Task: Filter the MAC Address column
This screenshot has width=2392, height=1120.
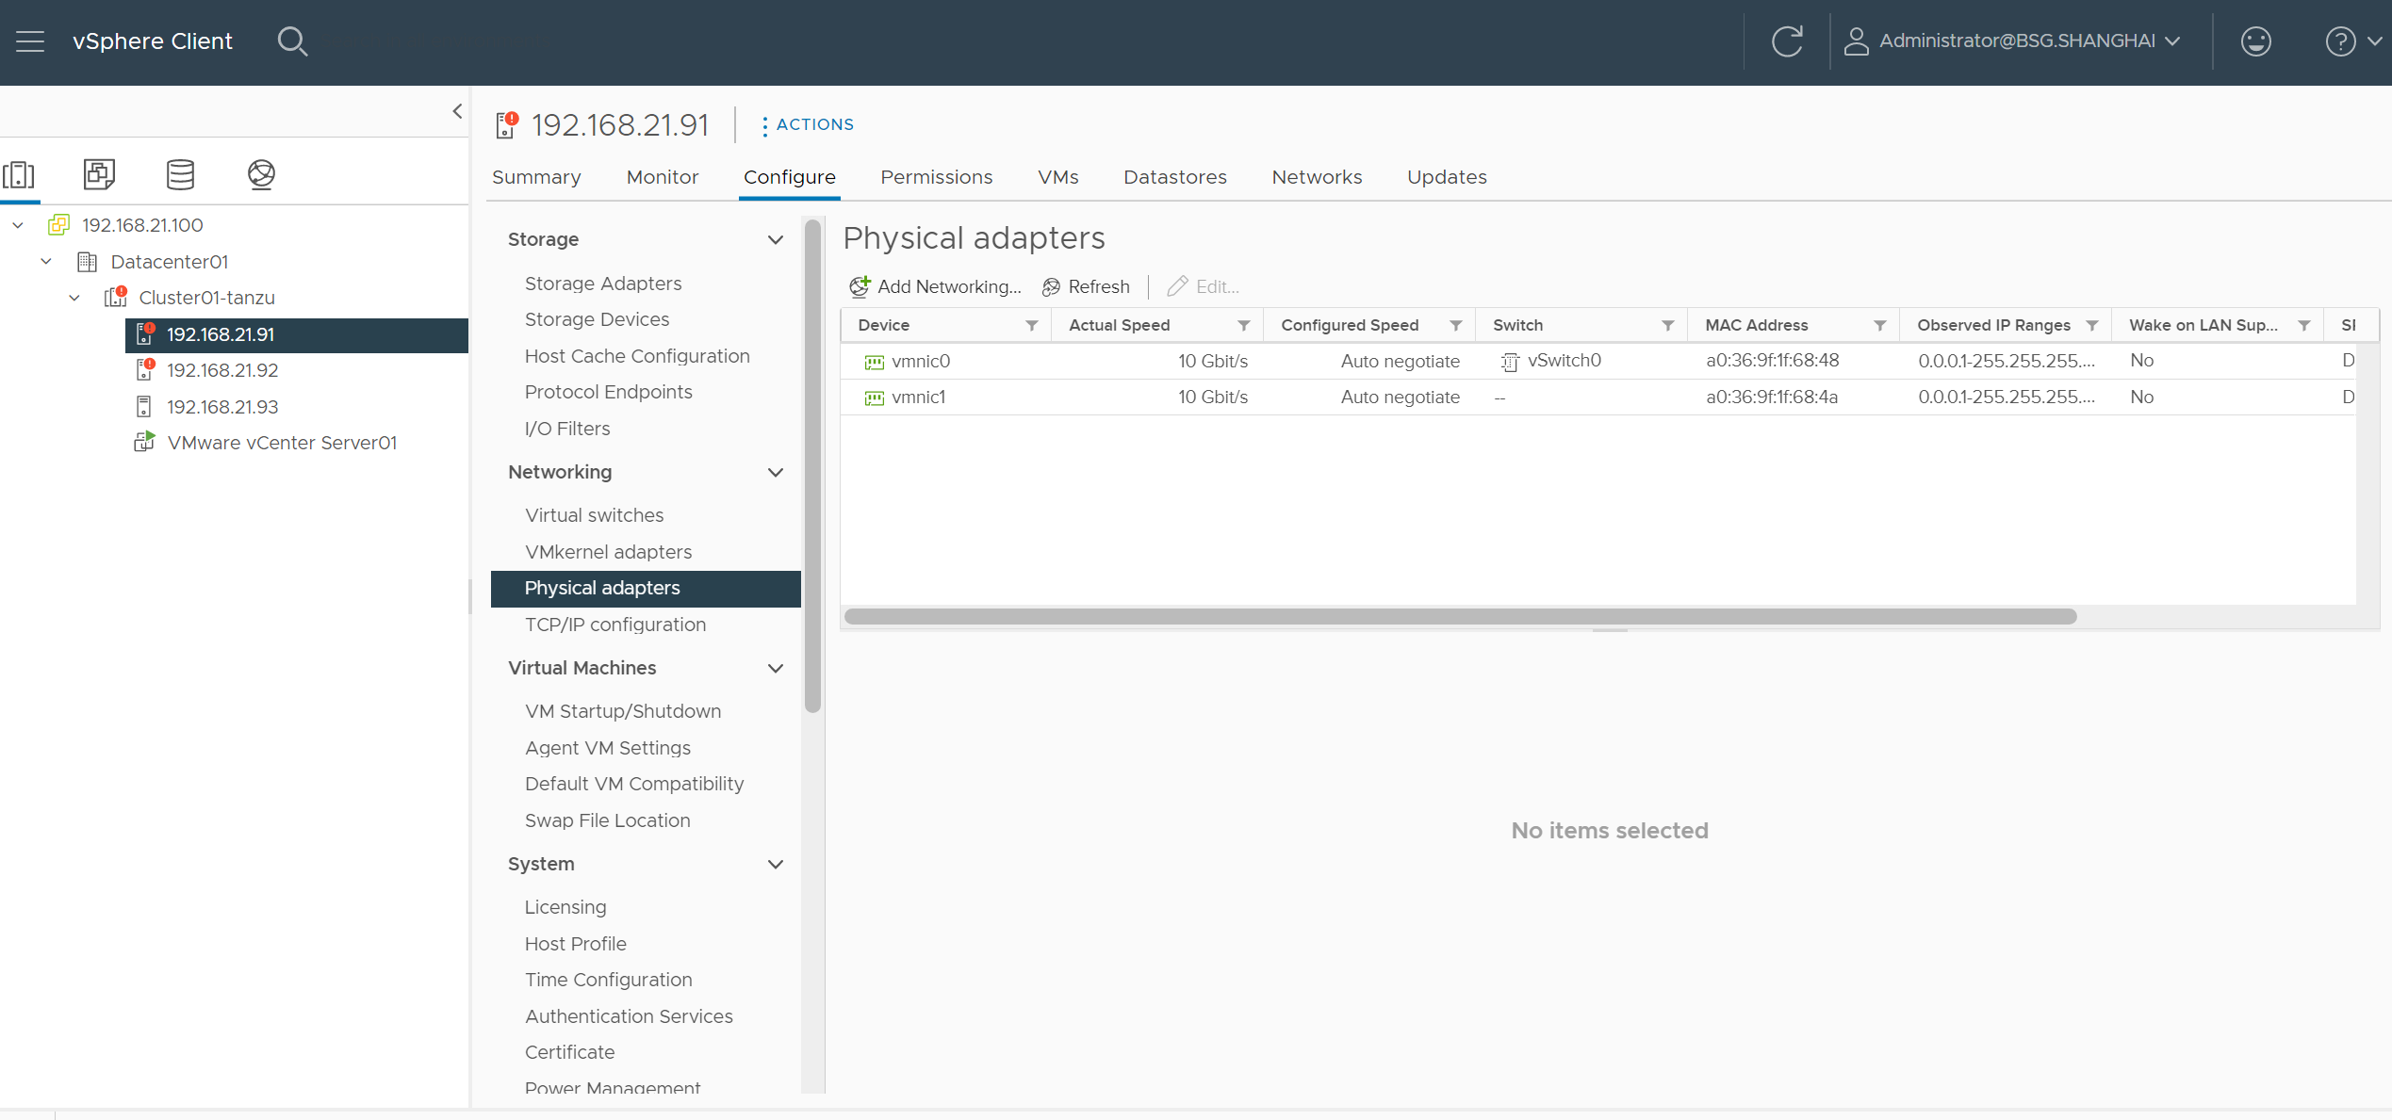Action: coord(1879,325)
